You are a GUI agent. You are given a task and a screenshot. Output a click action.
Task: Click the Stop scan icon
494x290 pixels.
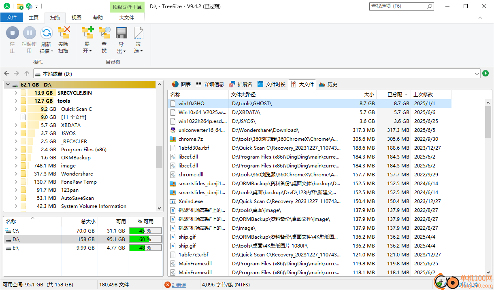(x=12, y=33)
